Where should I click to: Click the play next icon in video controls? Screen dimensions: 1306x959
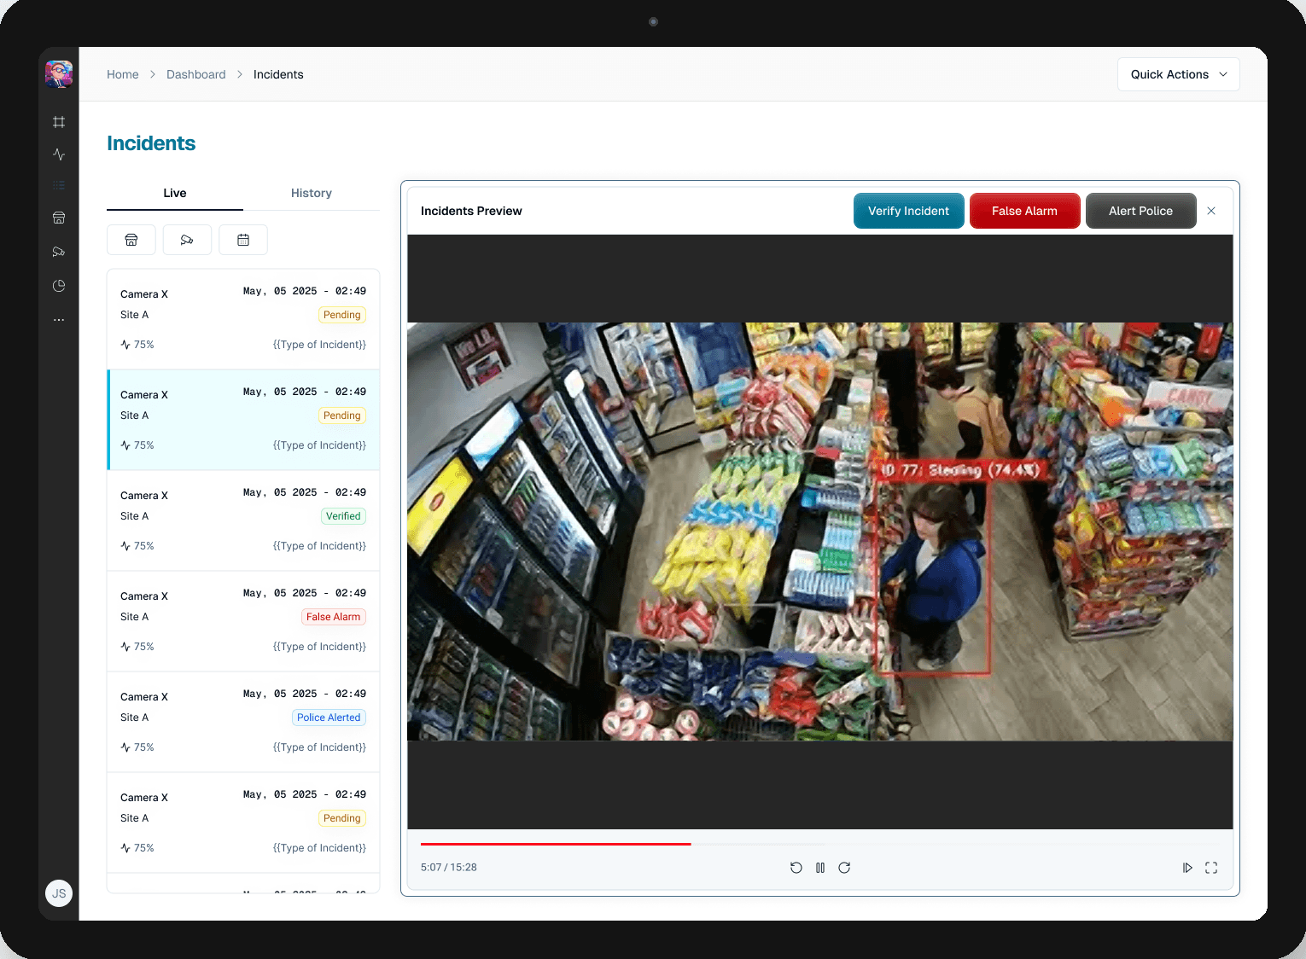(1187, 868)
